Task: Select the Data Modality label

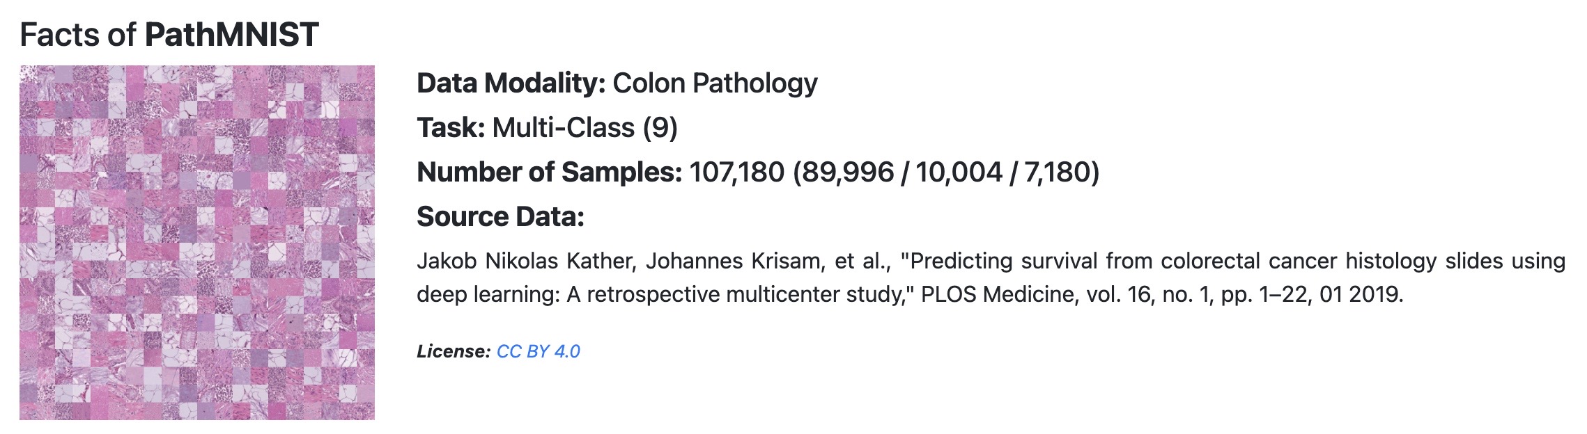Action: [x=511, y=83]
